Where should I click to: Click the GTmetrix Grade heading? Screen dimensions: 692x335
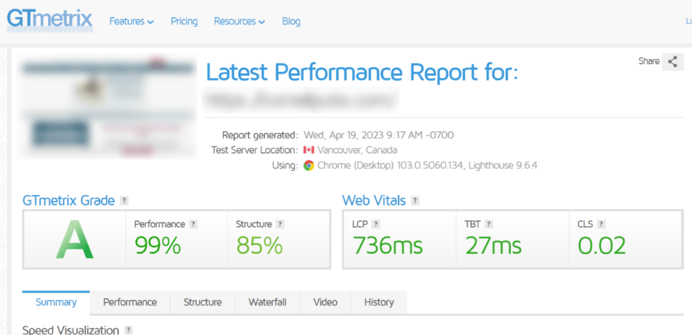point(68,201)
